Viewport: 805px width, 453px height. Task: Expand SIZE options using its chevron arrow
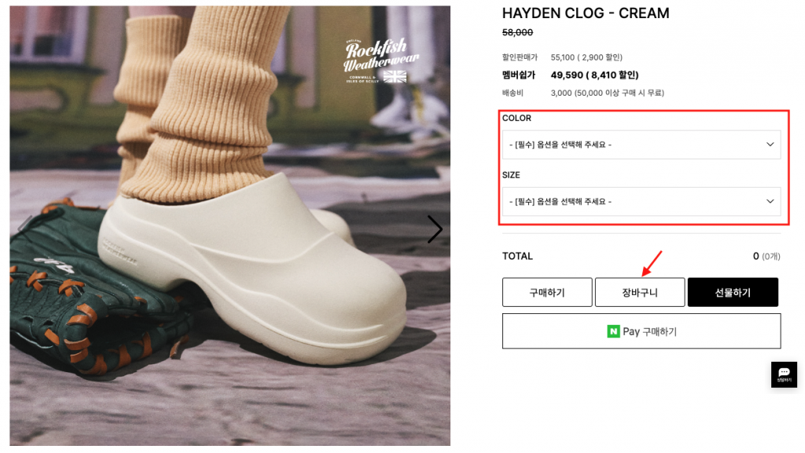click(x=770, y=202)
